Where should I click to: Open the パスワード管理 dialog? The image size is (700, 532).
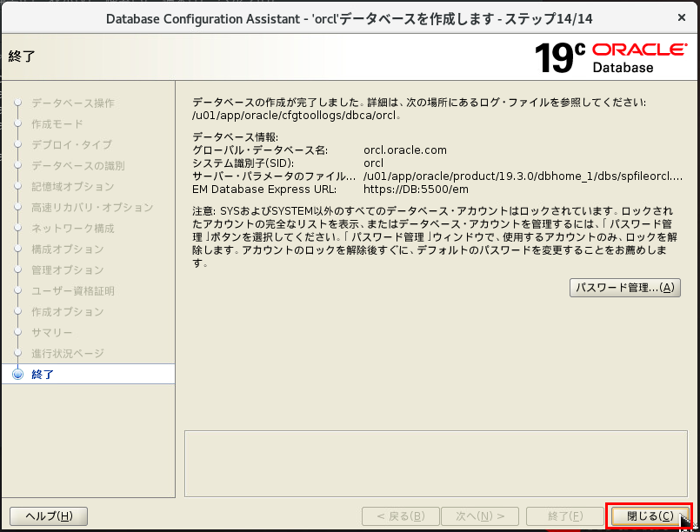coord(625,289)
